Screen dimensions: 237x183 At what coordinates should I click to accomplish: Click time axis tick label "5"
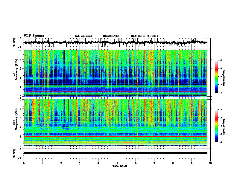[x=117, y=163]
